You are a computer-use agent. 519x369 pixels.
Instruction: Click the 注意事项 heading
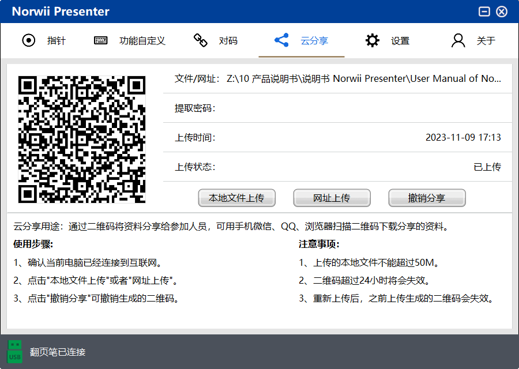[319, 244]
